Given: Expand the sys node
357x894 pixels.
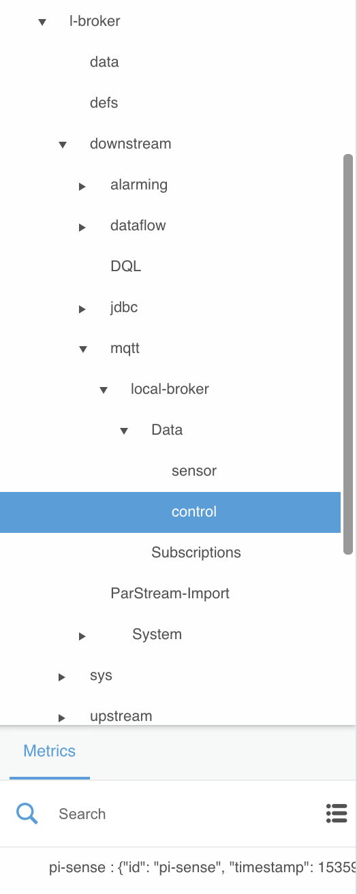Looking at the screenshot, I should pyautogui.click(x=61, y=677).
